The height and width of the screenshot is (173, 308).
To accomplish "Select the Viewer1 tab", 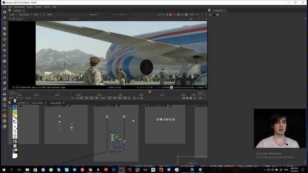I will (17, 11).
